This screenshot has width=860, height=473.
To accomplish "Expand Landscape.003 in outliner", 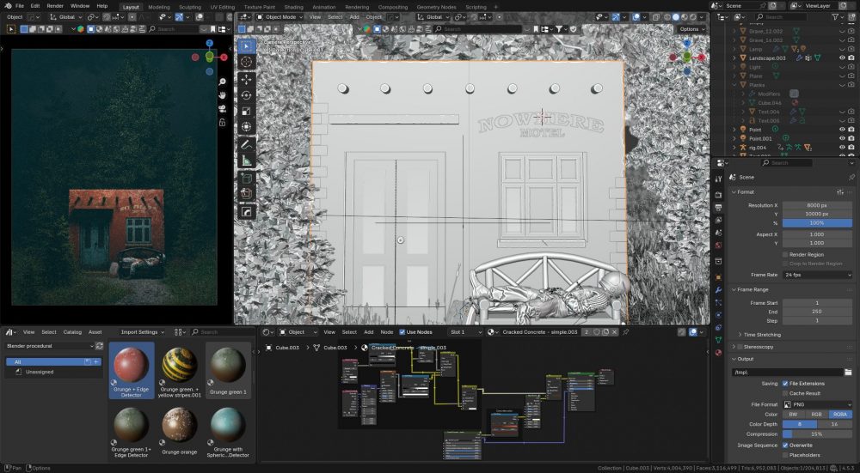I will 735,58.
